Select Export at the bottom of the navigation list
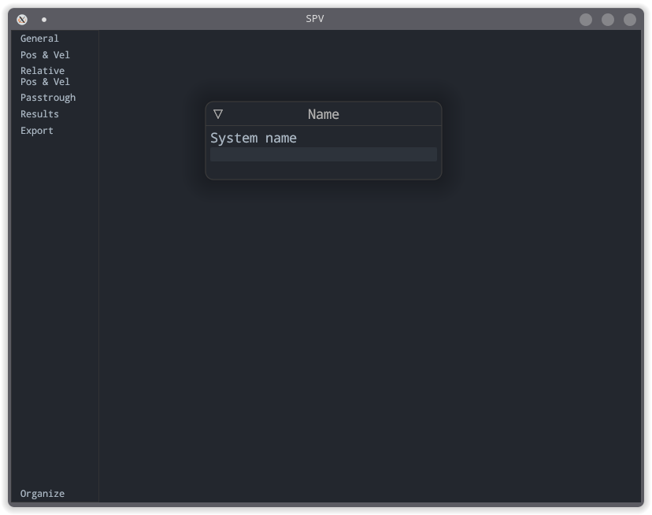The height and width of the screenshot is (515, 652). [36, 130]
